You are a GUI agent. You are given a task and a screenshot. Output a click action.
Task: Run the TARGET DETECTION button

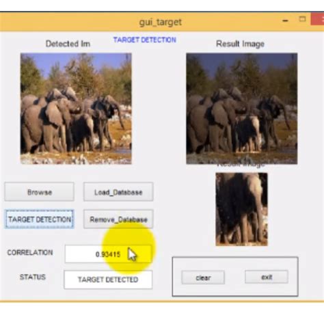39,219
